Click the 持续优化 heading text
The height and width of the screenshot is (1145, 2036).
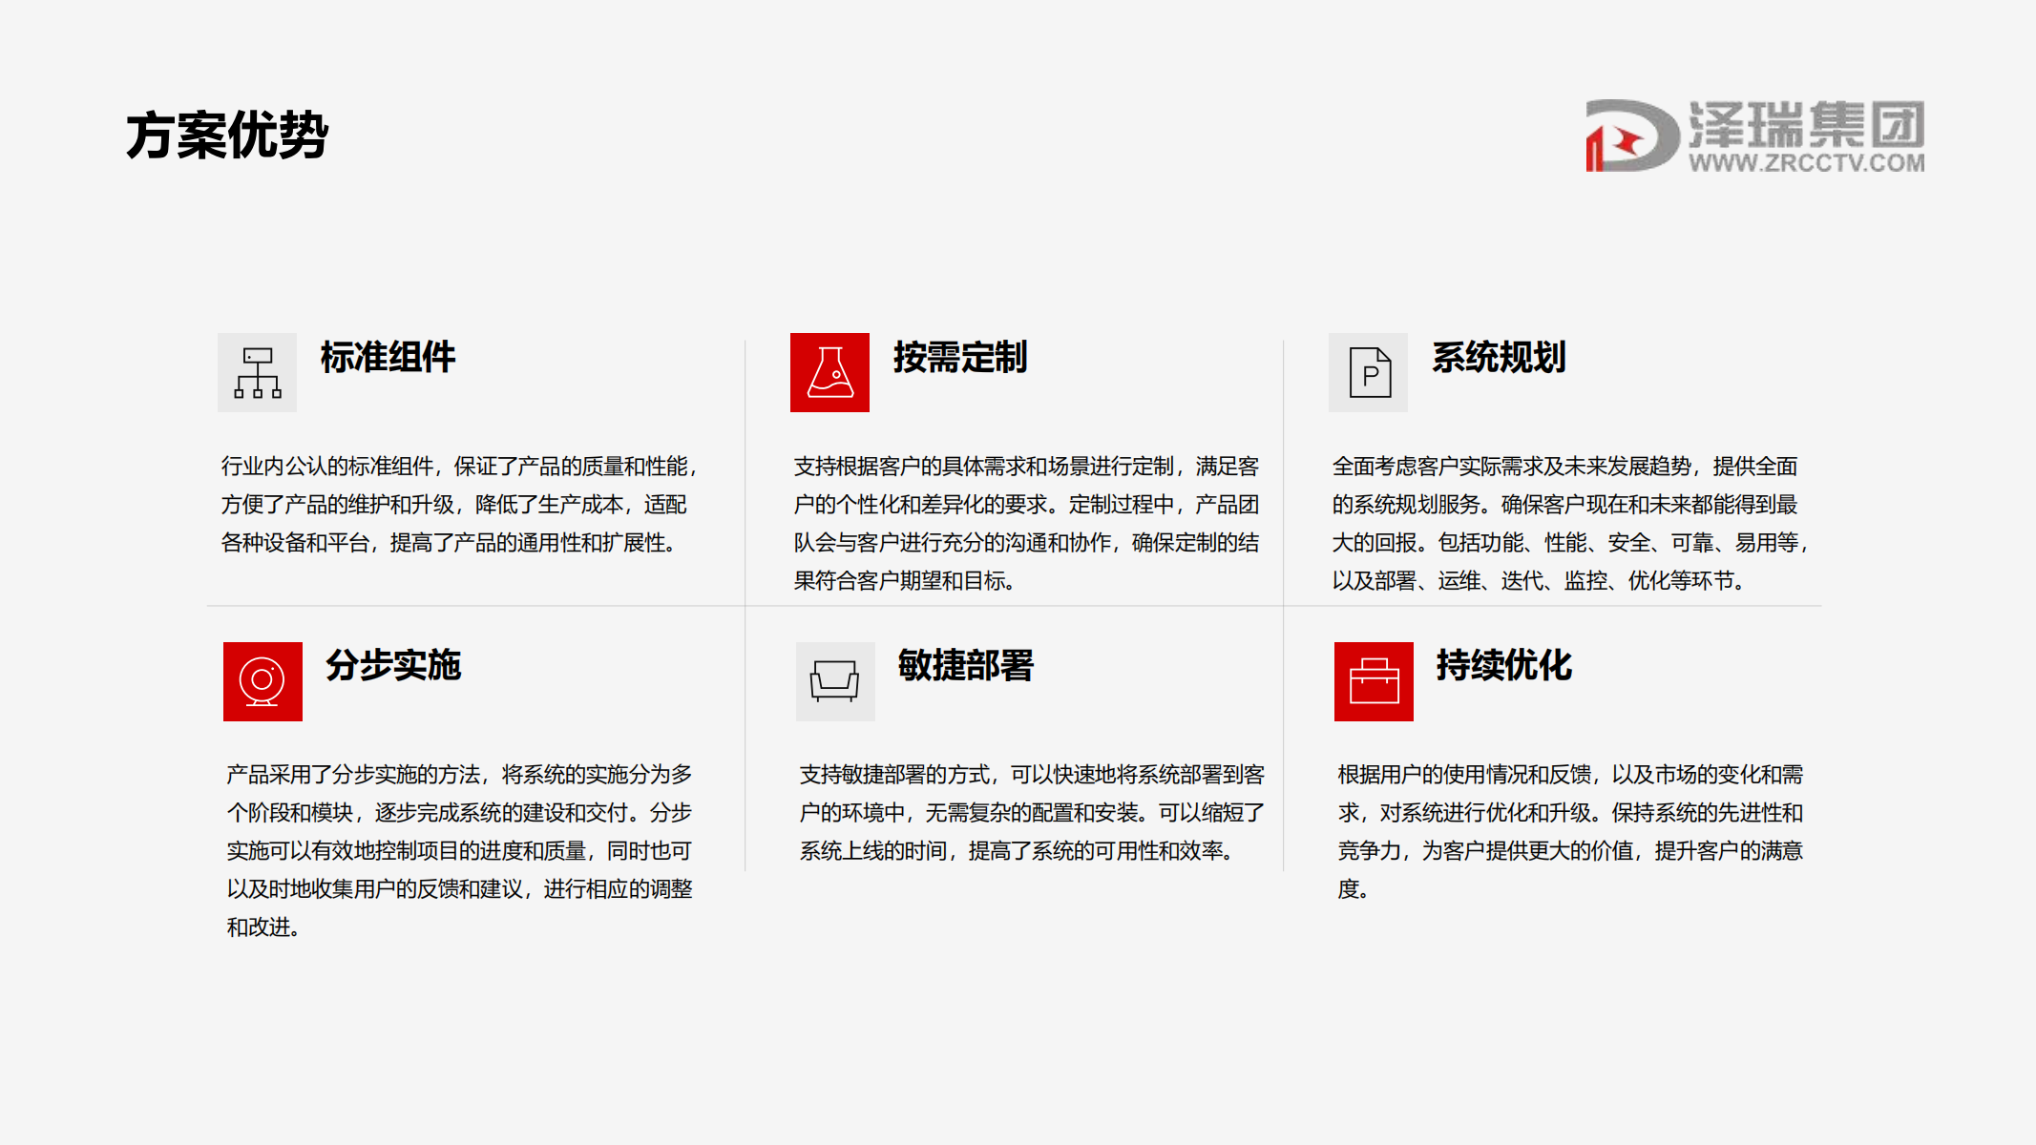pos(1504,666)
